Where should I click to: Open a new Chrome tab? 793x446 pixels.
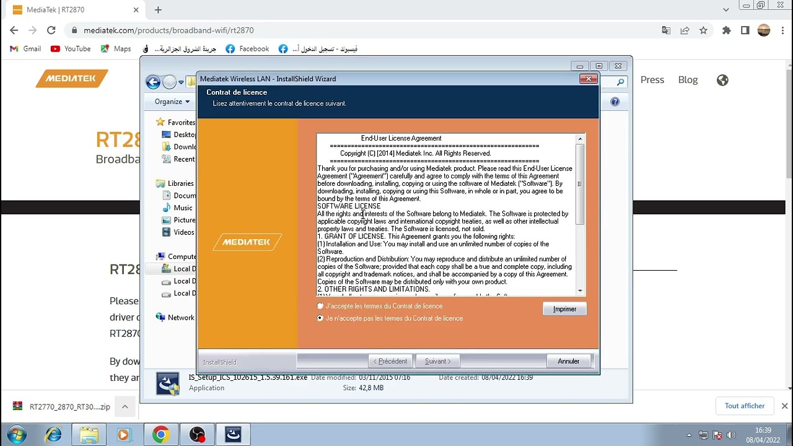click(x=158, y=10)
